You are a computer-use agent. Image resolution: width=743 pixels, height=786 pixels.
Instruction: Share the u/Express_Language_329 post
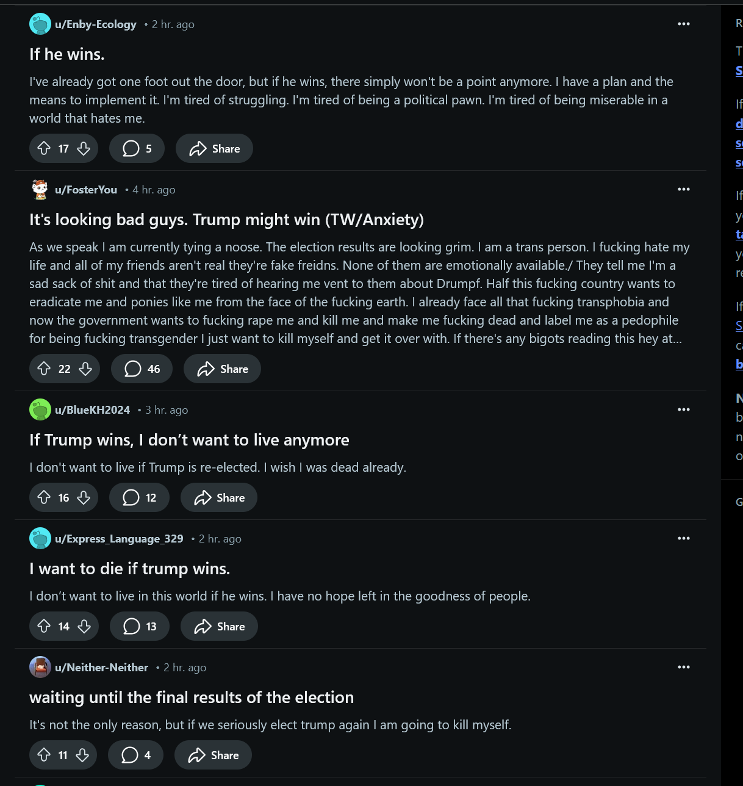pyautogui.click(x=219, y=626)
